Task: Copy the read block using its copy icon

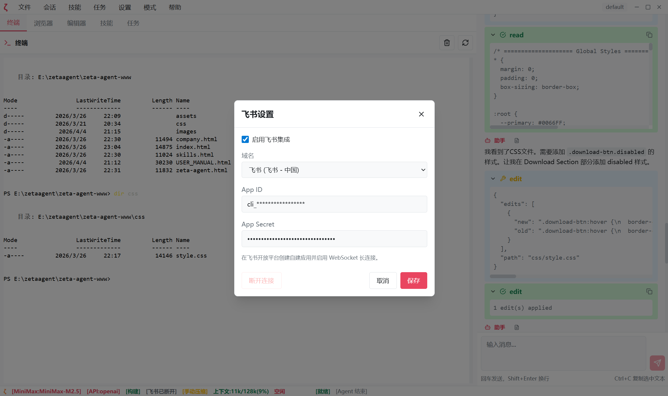Action: coord(649,35)
